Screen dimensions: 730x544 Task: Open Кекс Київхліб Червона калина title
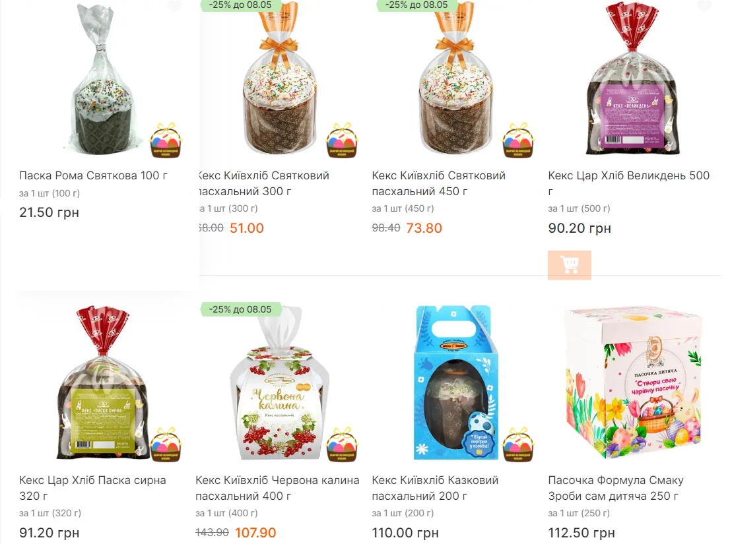277,488
